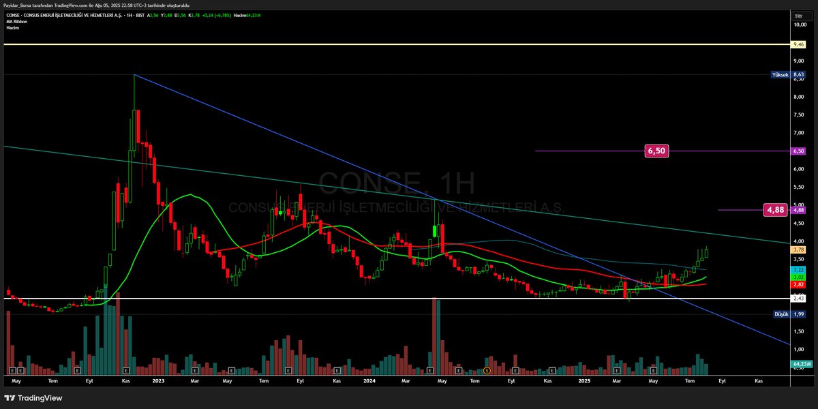The height and width of the screenshot is (409, 818).
Task: Click the red 2,82 moving average label
Action: click(x=799, y=284)
